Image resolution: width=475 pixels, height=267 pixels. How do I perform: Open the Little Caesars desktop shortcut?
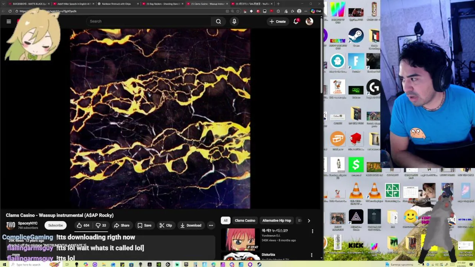(337, 89)
